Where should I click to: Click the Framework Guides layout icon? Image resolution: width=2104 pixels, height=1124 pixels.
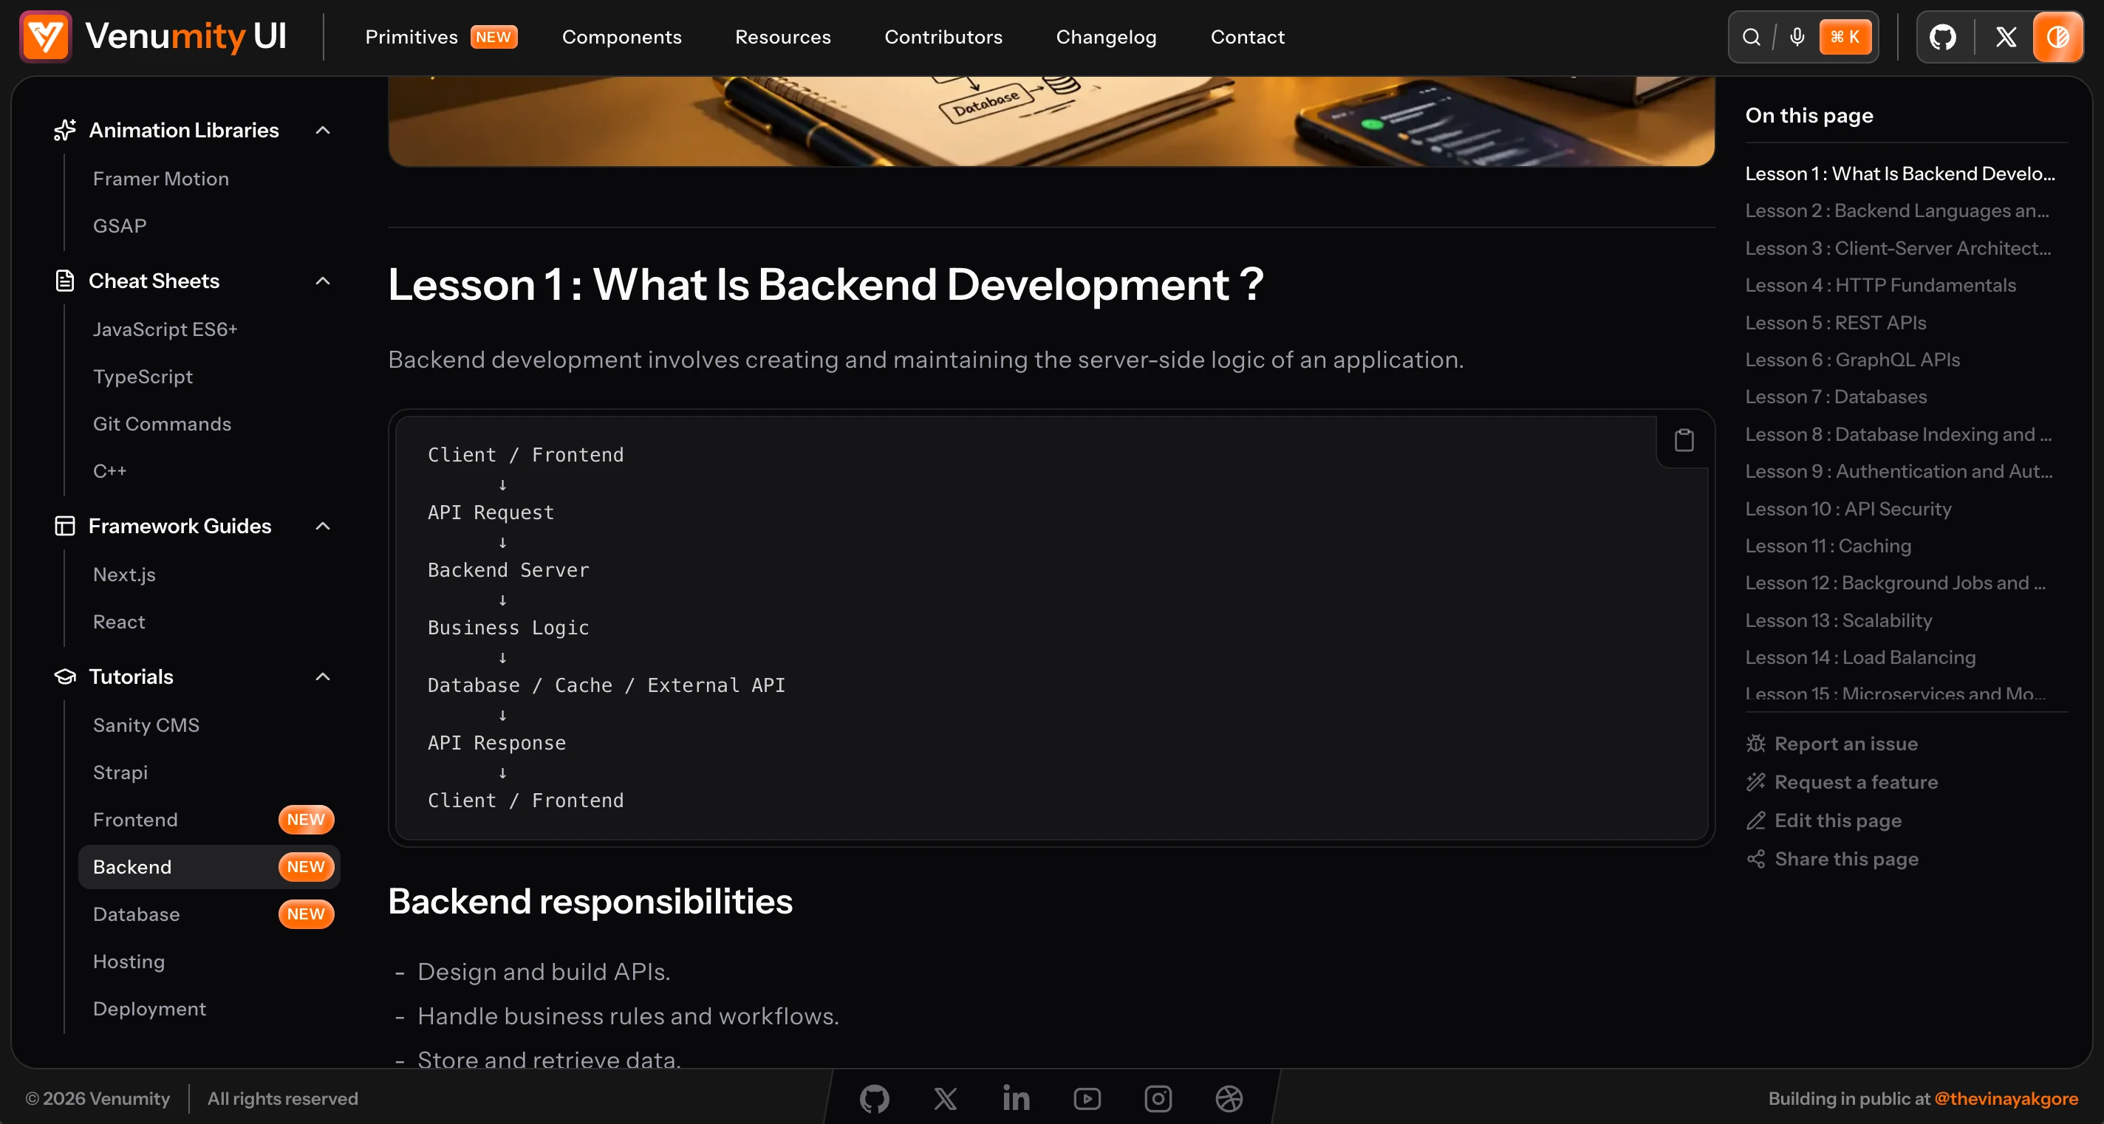64,526
